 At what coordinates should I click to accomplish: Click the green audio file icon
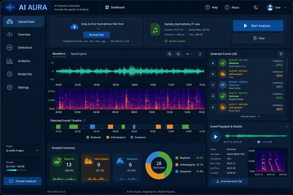click(x=155, y=29)
